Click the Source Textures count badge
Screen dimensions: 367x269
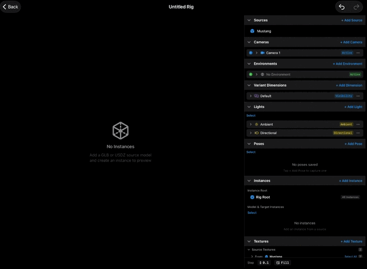click(x=360, y=249)
